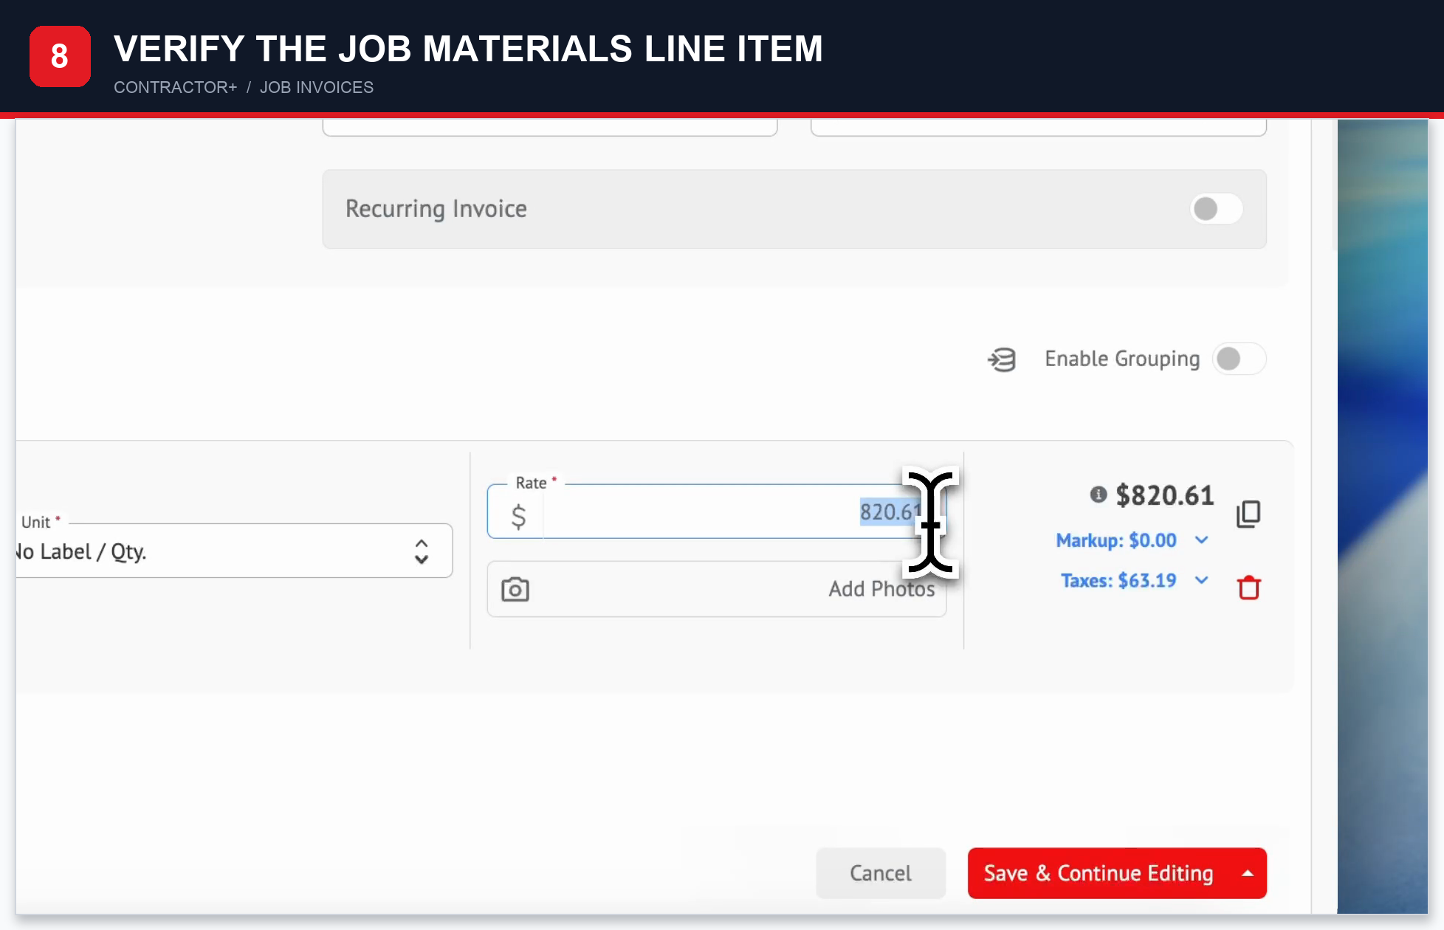The height and width of the screenshot is (930, 1444).
Task: Open the Save & Continue Editing arrow menu
Action: point(1248,873)
